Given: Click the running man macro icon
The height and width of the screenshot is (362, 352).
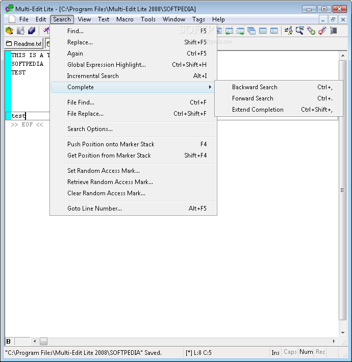Looking at the screenshot, I should 46,31.
